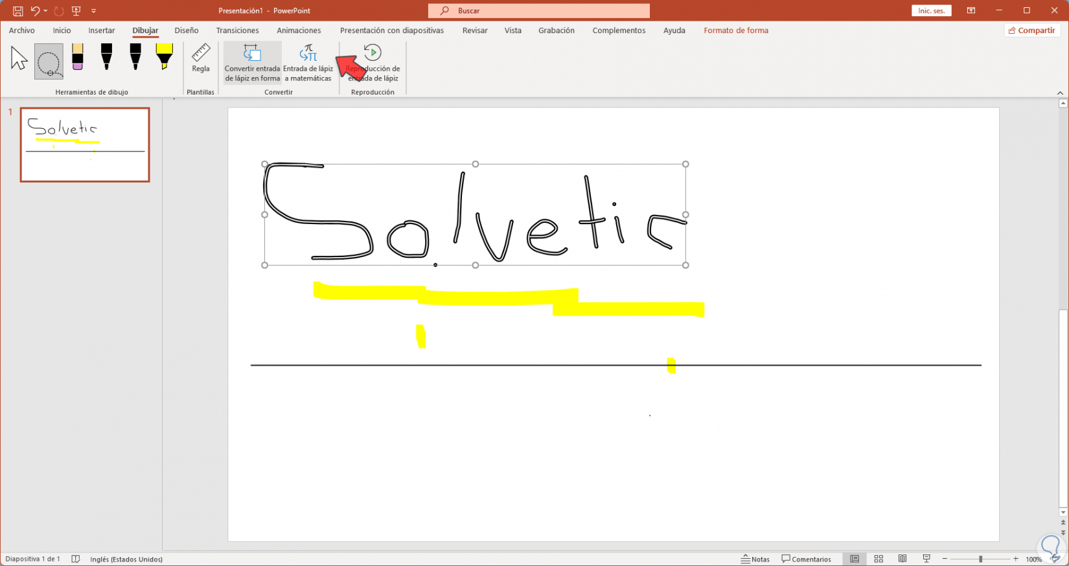
Task: Switch to the Transiciones tab
Action: click(238, 30)
